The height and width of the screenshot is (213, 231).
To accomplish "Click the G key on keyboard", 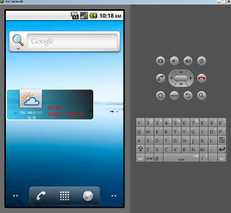I will (177, 140).
